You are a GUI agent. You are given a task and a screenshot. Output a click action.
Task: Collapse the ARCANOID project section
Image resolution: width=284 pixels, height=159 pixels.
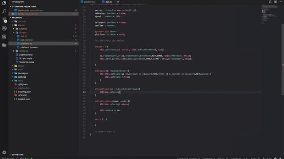17,18
